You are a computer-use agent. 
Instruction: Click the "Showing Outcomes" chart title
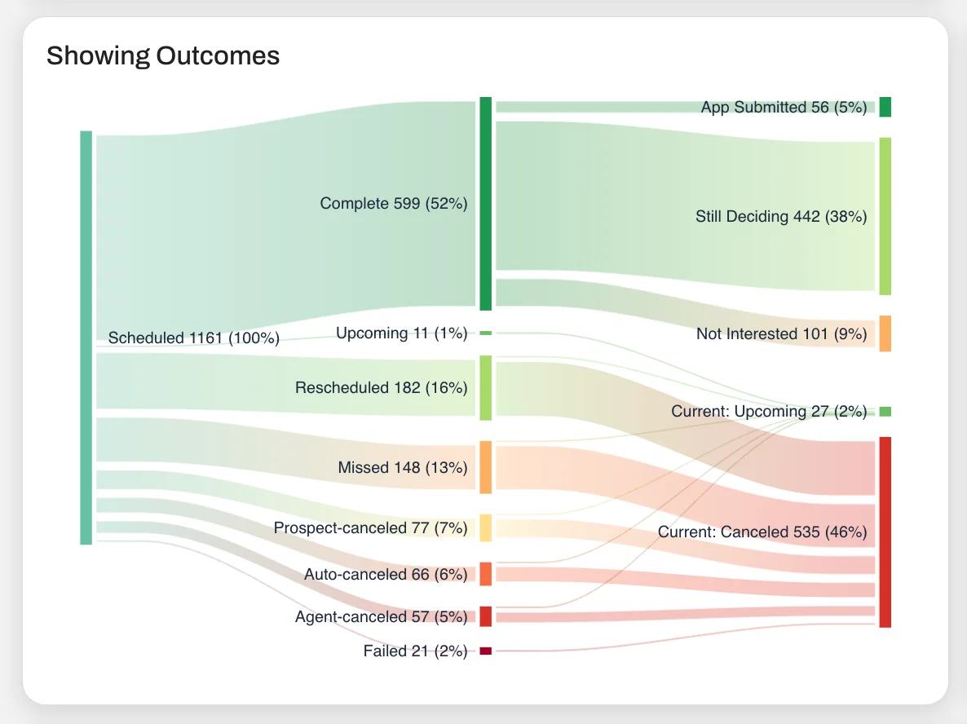pyautogui.click(x=163, y=55)
